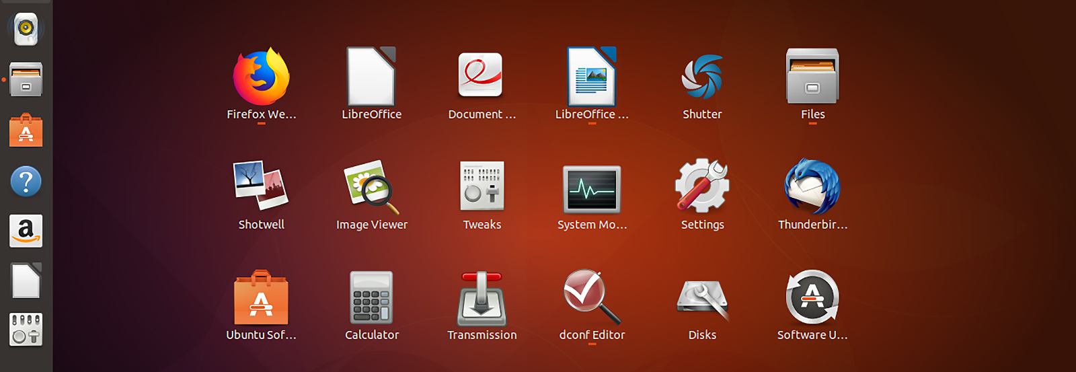1076x372 pixels.
Task: Launch LibreOffice Writer from the grid
Action: 592,76
